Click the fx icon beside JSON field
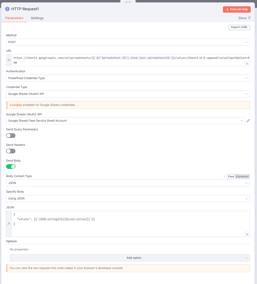257x284 pixels. [9, 224]
